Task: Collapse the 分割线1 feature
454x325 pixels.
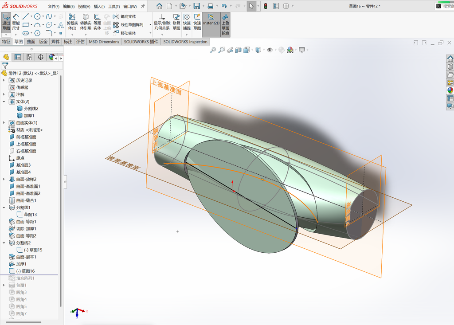Action: [x=4, y=208]
